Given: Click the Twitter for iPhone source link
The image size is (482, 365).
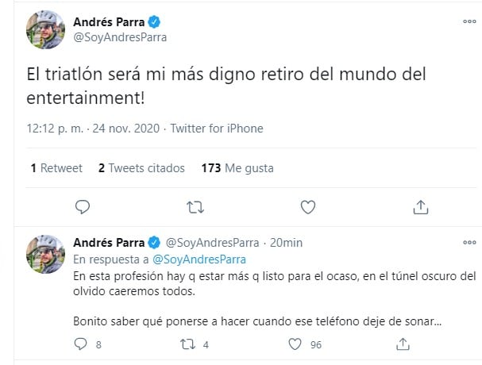Looking at the screenshot, I should click(217, 129).
